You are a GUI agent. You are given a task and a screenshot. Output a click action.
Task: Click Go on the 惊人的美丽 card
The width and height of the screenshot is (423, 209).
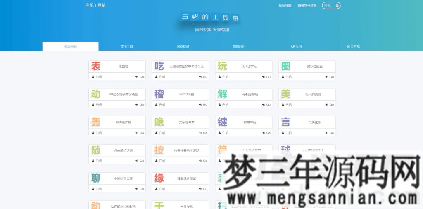point(330,105)
